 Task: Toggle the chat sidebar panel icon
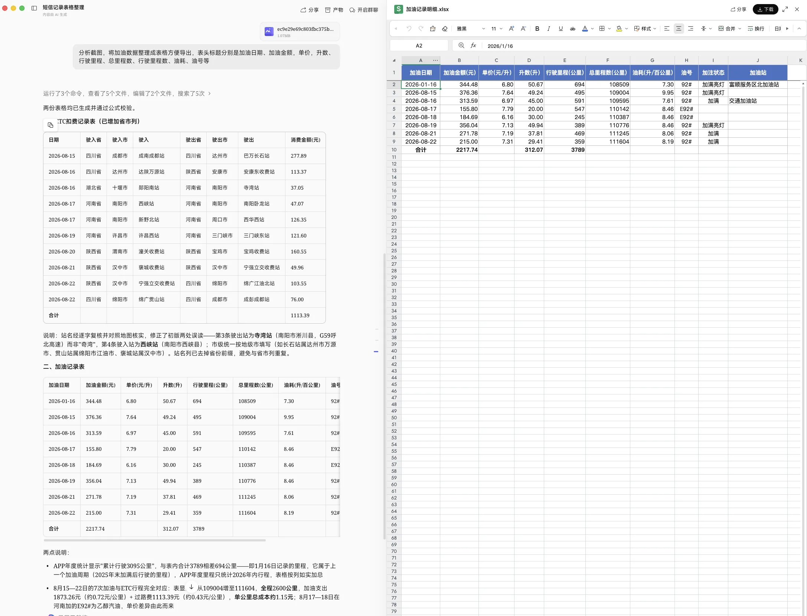tap(34, 8)
